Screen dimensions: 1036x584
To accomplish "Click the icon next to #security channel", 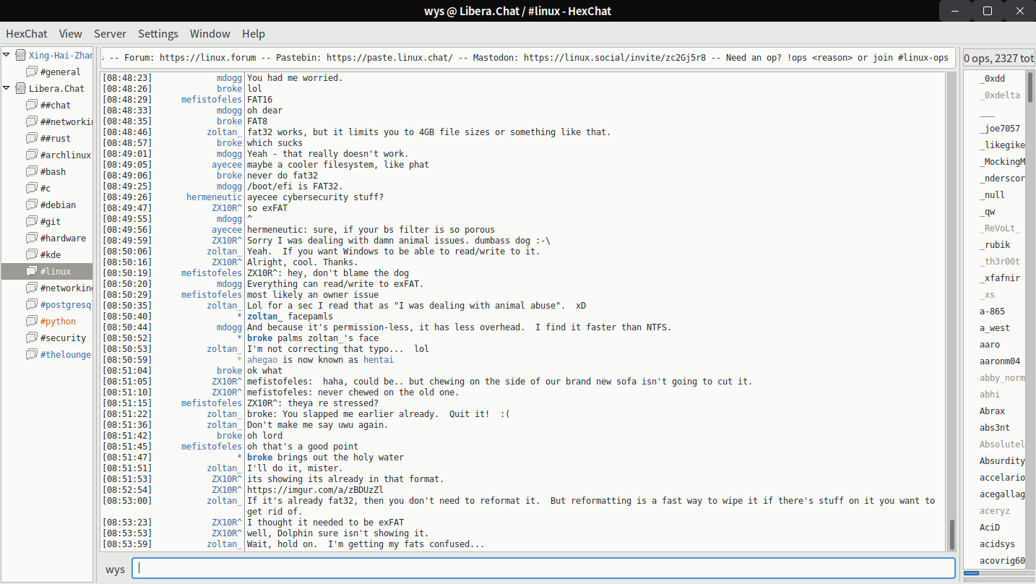I will click(x=31, y=338).
